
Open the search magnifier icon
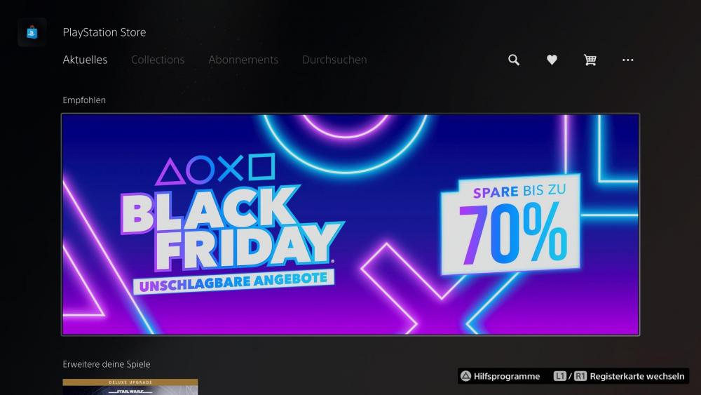click(514, 60)
